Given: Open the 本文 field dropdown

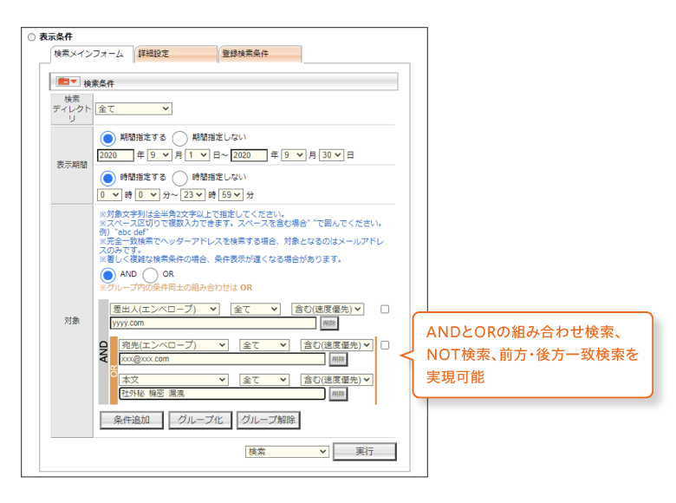Looking at the screenshot, I should pos(173,380).
